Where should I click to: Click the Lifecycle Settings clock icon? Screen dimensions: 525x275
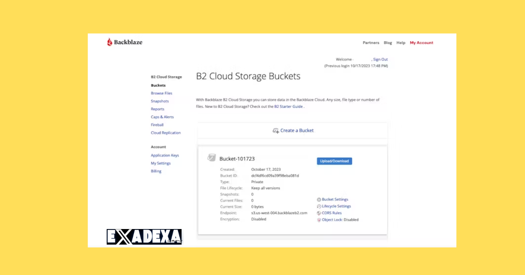click(319, 206)
